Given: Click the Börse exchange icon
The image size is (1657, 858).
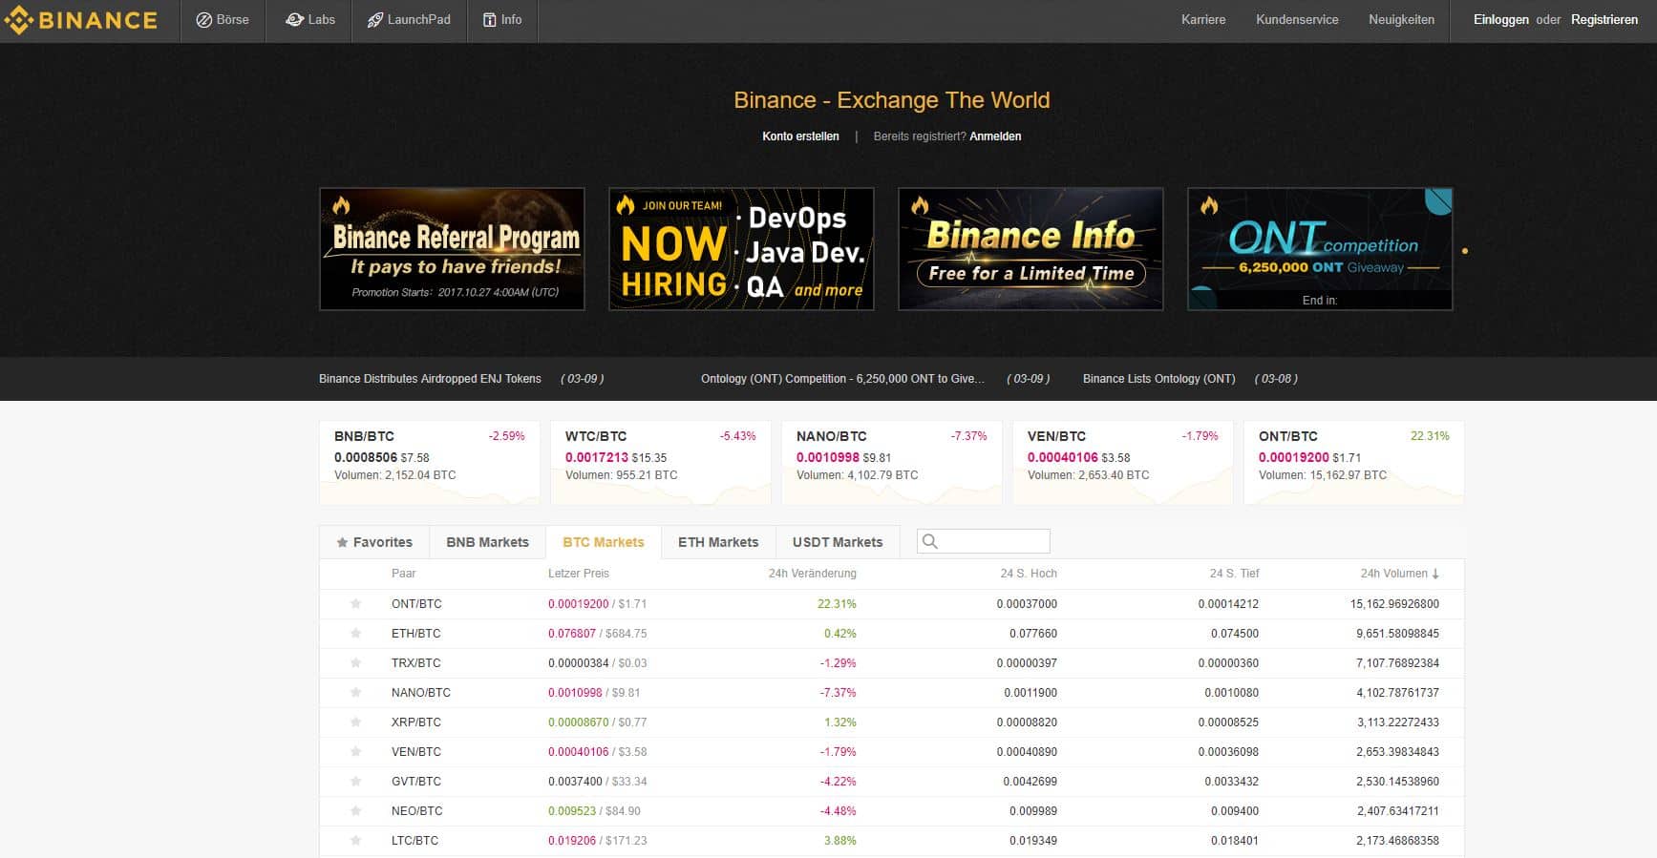Looking at the screenshot, I should 203,20.
